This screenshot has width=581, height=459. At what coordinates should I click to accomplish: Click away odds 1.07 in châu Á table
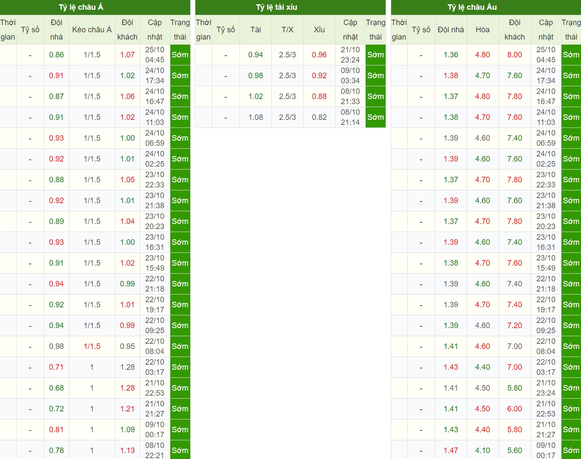[x=127, y=55]
